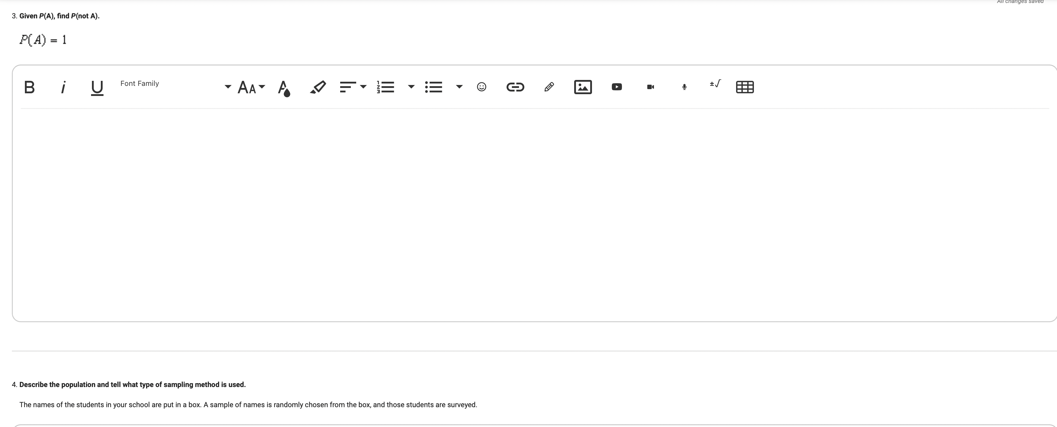Insert a hyperlink
Viewport: 1057px width, 427px height.
coord(515,86)
